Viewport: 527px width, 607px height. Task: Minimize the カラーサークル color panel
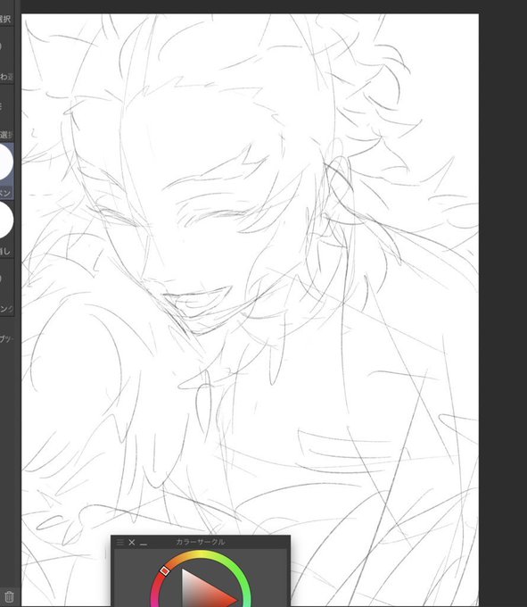pos(144,544)
